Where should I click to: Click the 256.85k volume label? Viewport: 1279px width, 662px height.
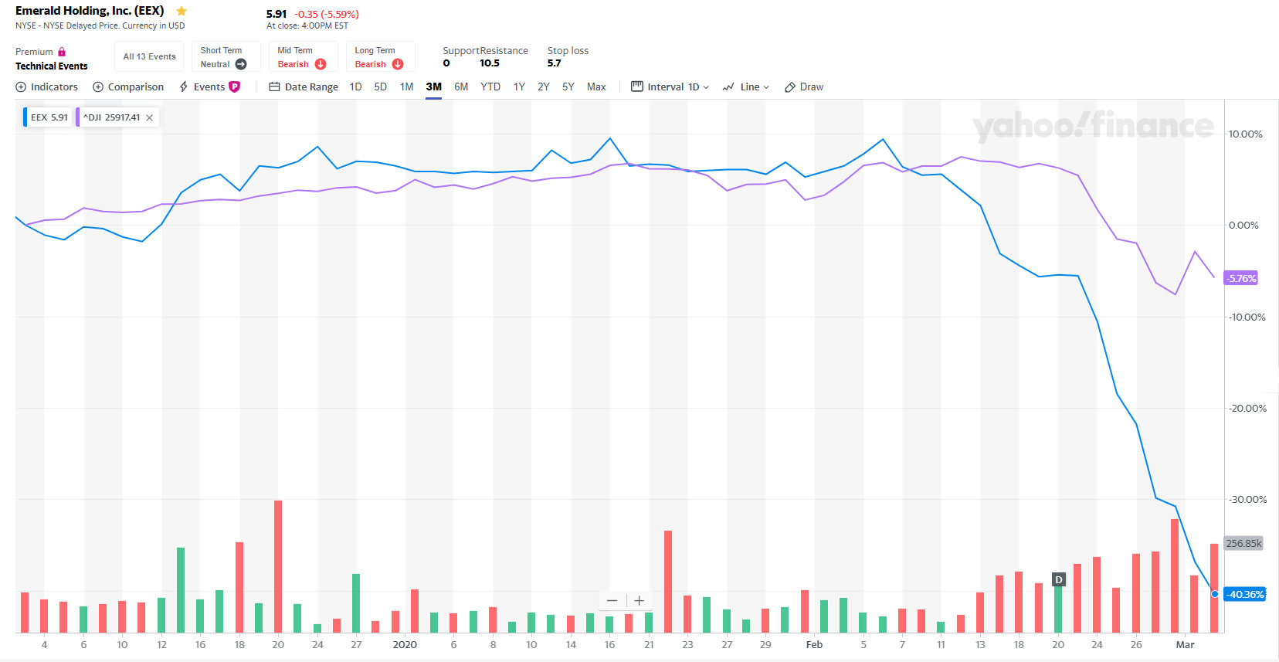pyautogui.click(x=1243, y=543)
